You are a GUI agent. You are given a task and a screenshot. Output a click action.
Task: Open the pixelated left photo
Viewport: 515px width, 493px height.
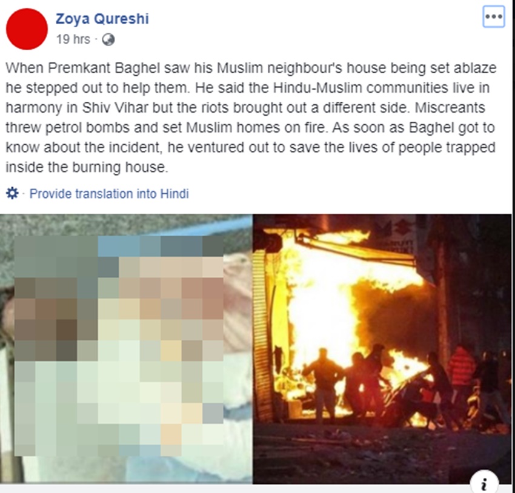click(126, 349)
